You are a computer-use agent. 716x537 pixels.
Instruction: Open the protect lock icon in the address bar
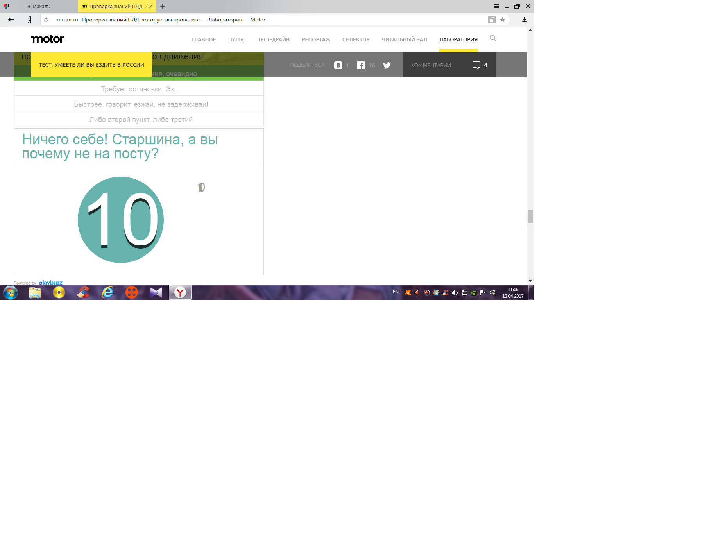492,20
